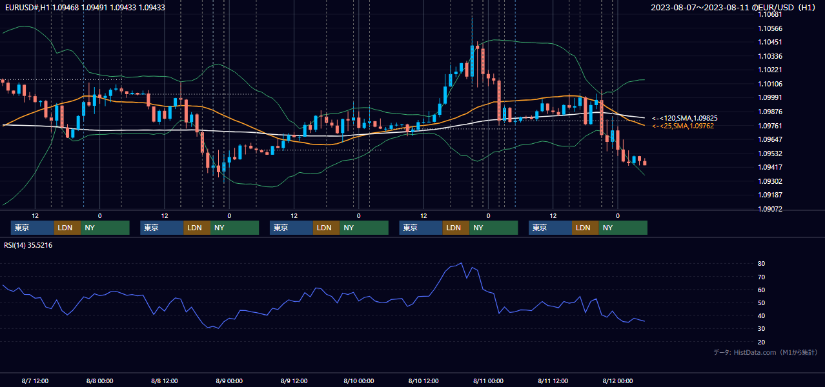825x387 pixels.
Task: Select the 8/8 00:00 time axis label
Action: click(x=99, y=381)
